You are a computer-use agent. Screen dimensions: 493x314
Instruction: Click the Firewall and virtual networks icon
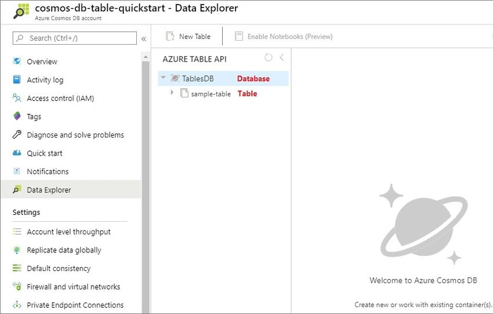coord(17,286)
